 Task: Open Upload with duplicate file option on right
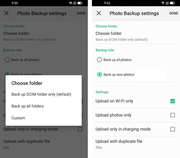(x=136, y=144)
